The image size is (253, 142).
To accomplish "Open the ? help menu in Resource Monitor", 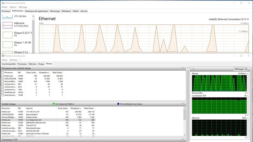I will pos(20,60).
